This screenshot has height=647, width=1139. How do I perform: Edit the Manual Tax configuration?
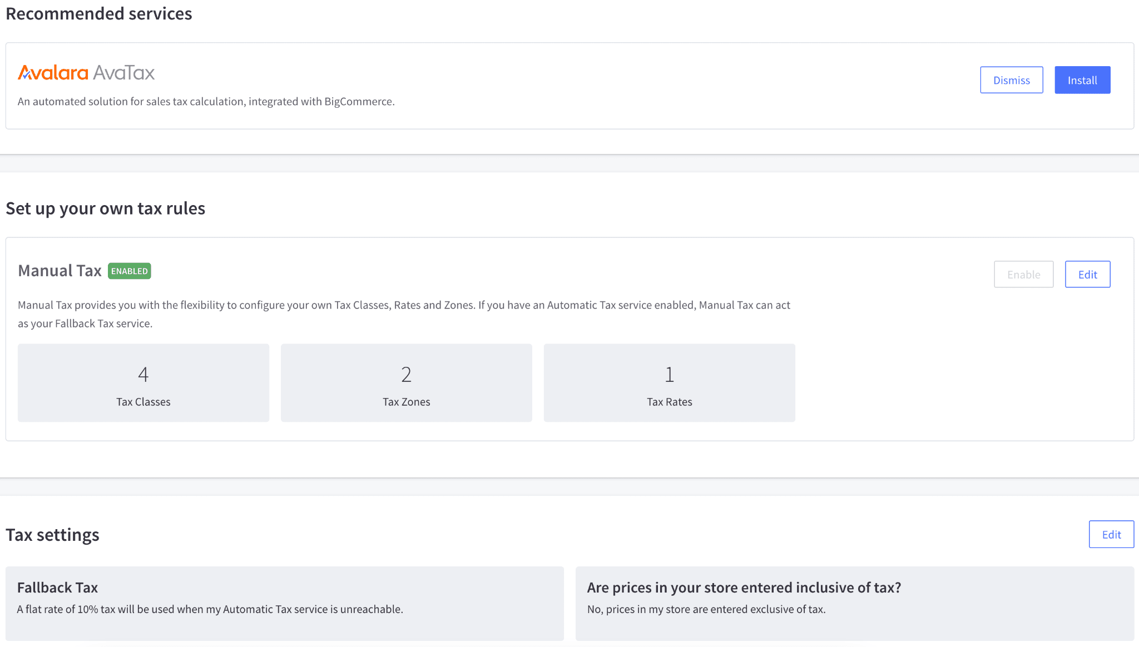1087,274
